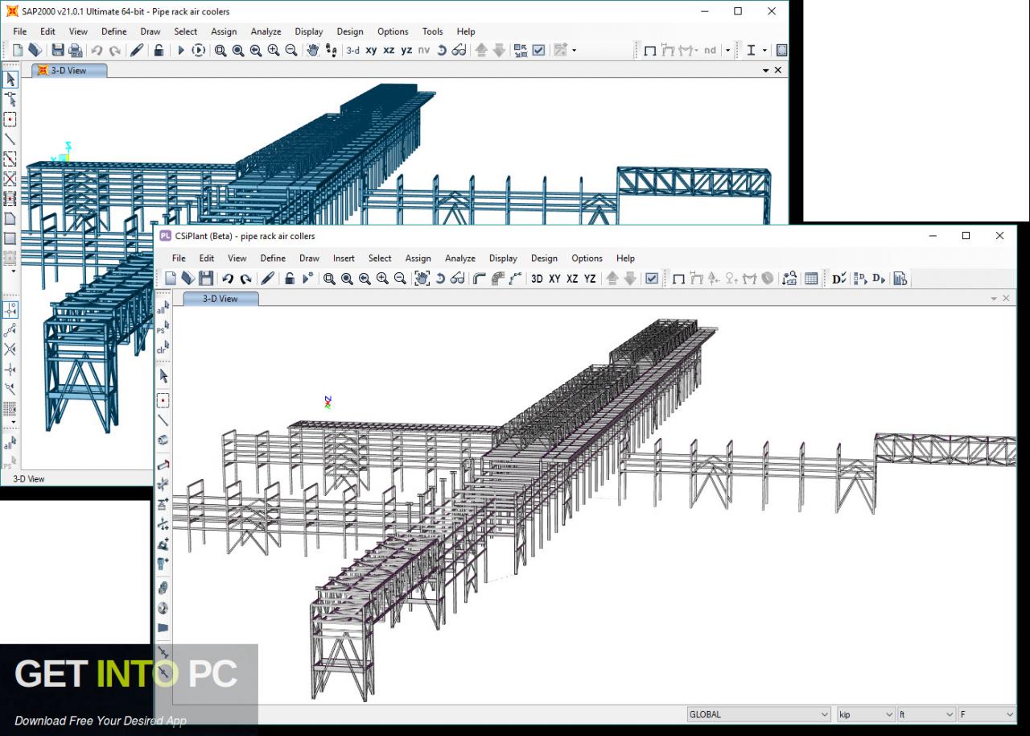
Task: Toggle the lock model icon in CSiPlant
Action: [x=290, y=279]
